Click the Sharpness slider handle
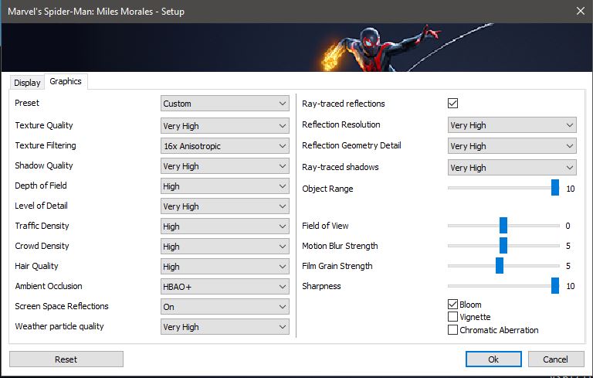Viewport: 593px width, 378px height. 555,285
